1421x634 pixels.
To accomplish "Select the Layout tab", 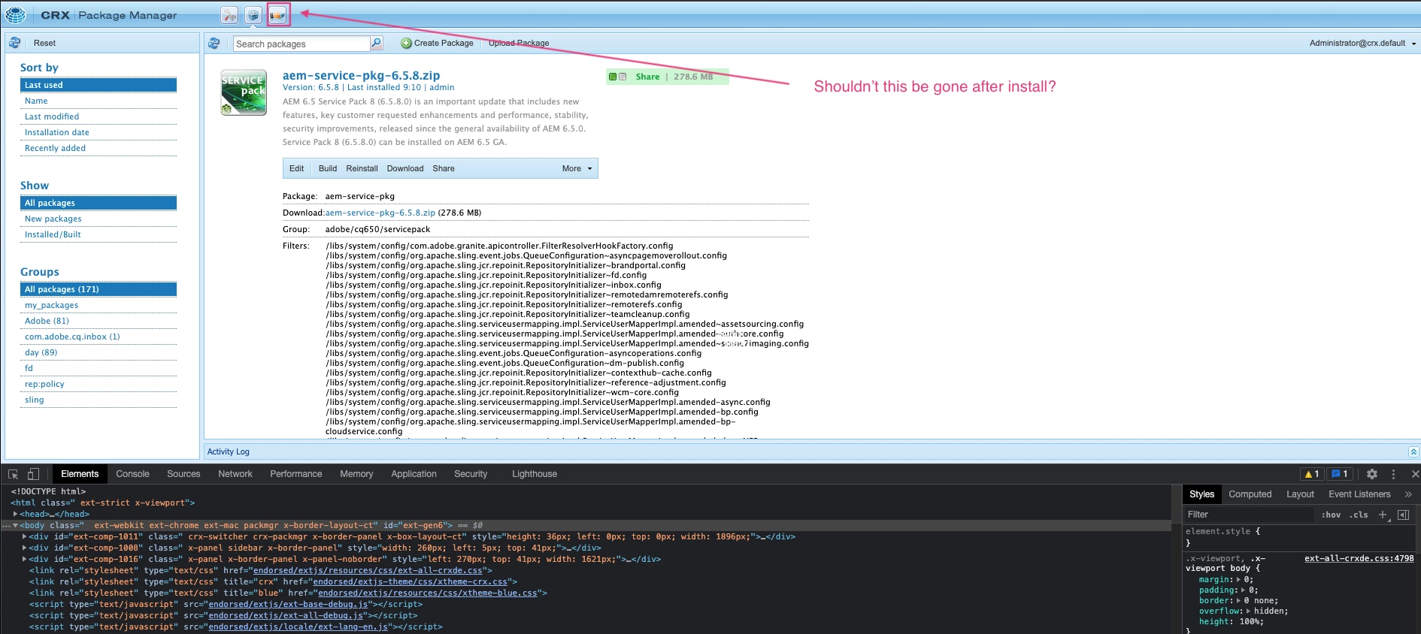I will (1300, 494).
